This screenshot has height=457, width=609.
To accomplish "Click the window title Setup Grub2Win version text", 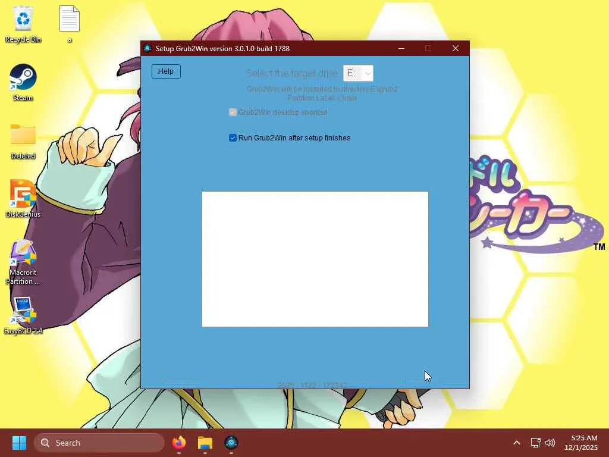I will [x=222, y=49].
